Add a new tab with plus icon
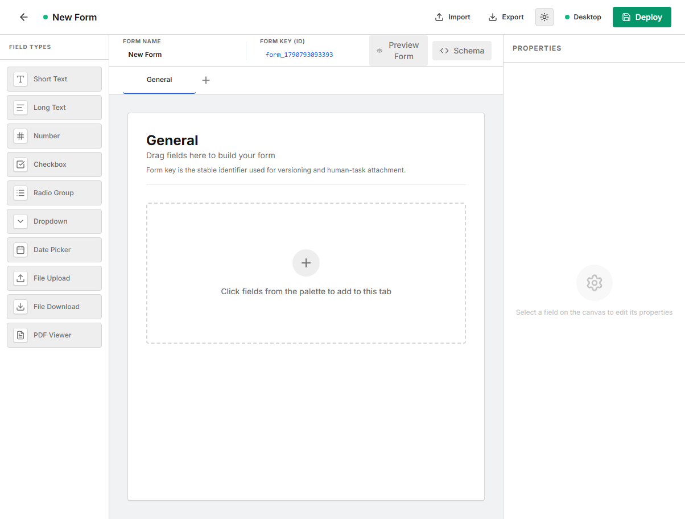The image size is (685, 519). (x=206, y=80)
